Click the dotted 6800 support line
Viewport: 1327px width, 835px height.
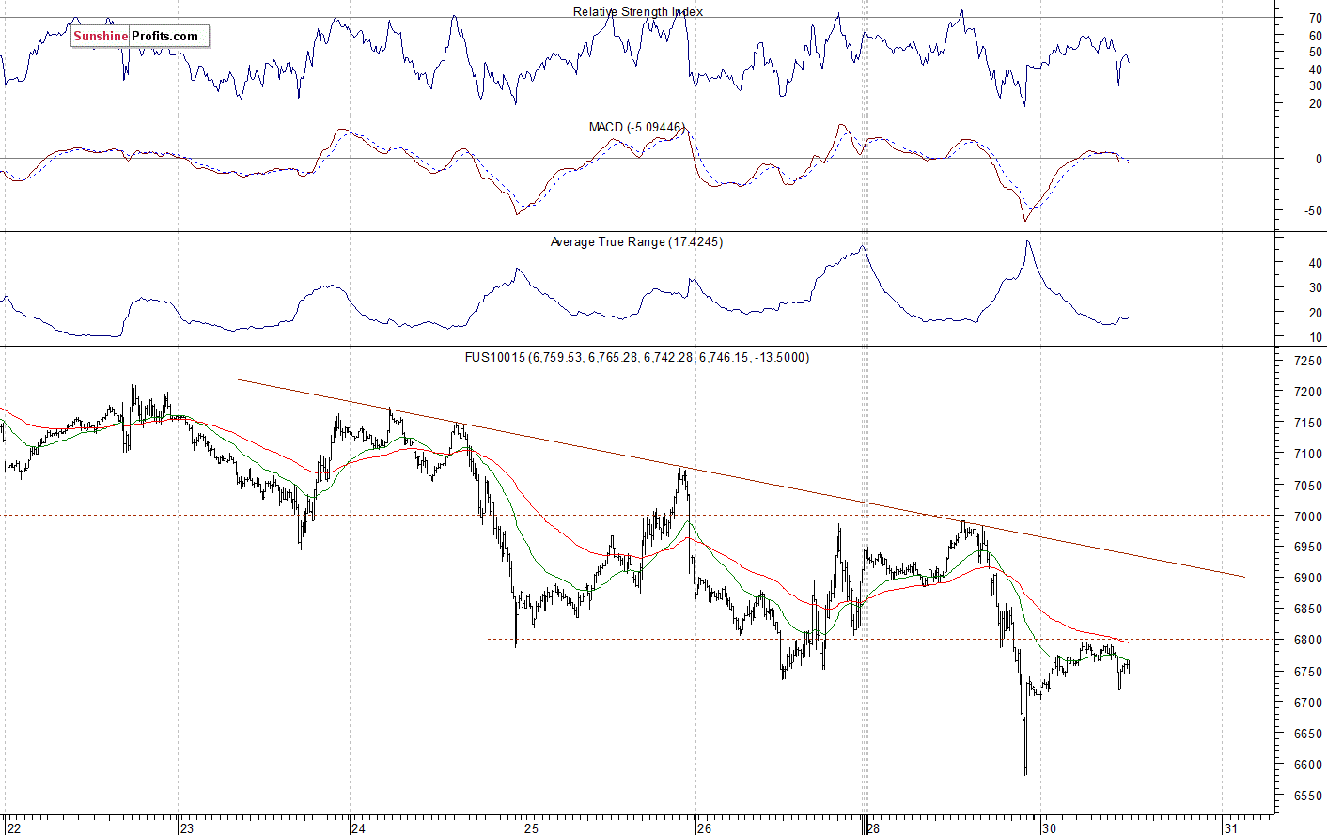coord(882,640)
